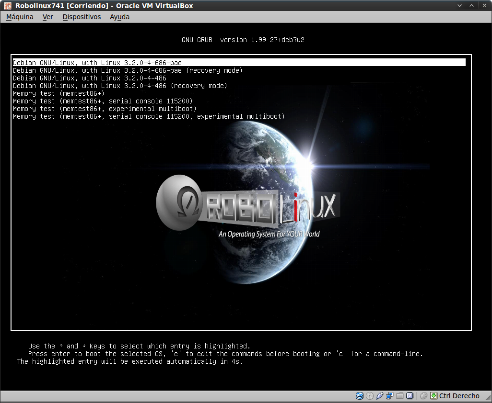Click the VirtualBox window icon in title bar
The image size is (492, 403).
point(7,6)
